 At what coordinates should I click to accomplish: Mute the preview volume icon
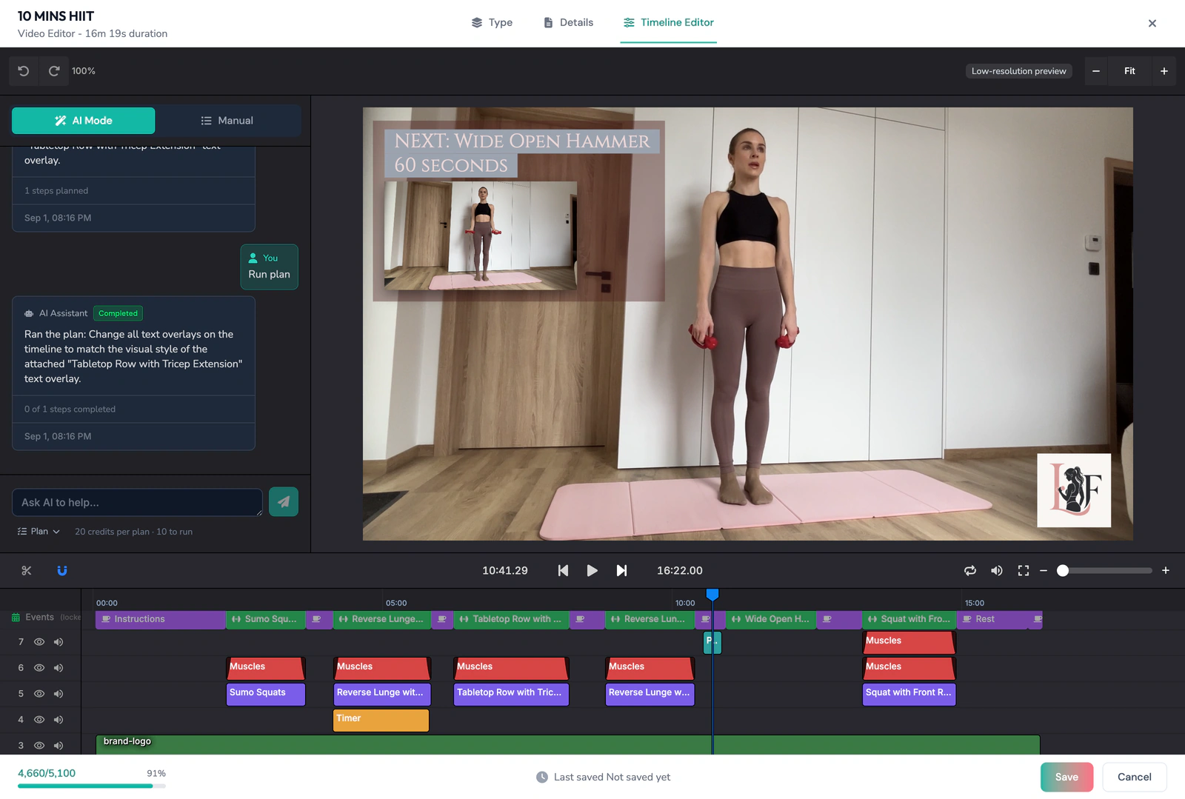pos(997,570)
